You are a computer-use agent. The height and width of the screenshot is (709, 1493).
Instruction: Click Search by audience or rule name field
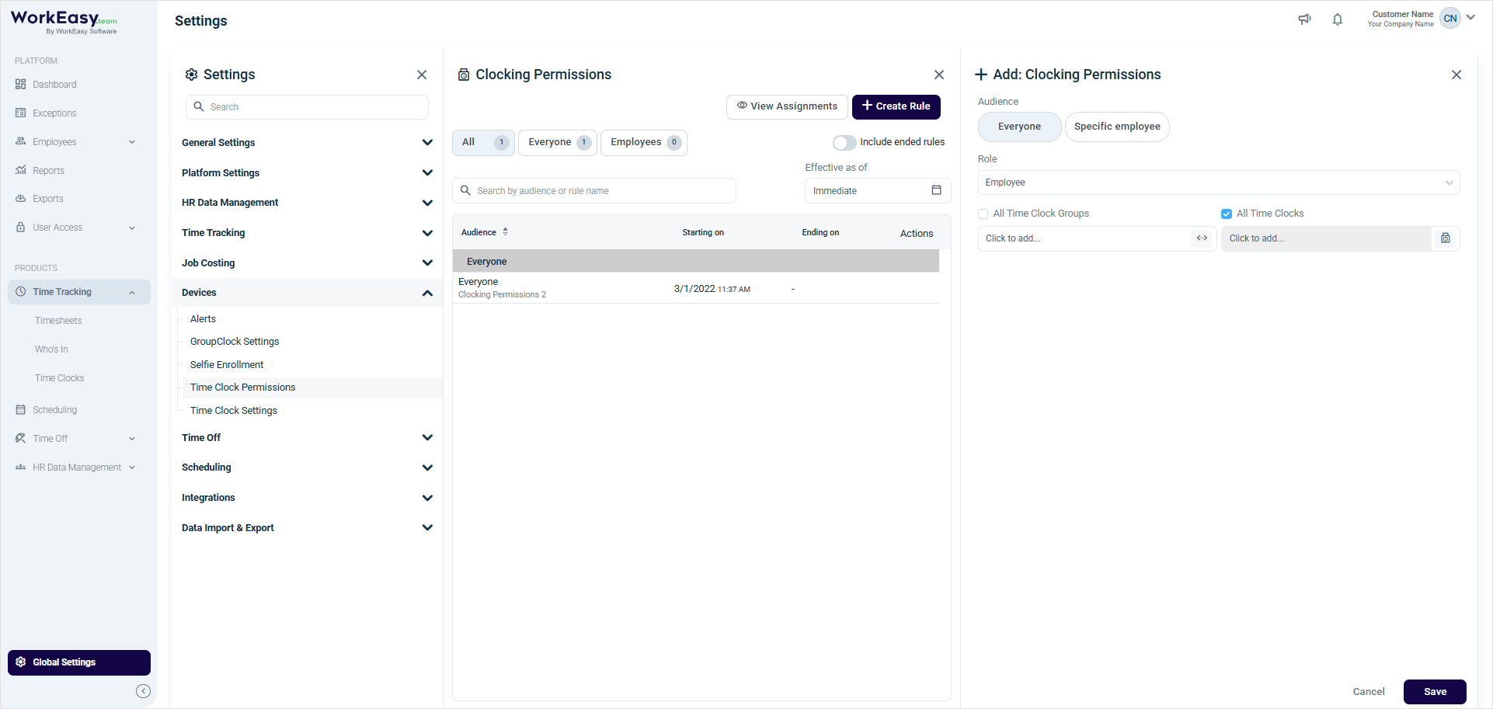click(594, 191)
